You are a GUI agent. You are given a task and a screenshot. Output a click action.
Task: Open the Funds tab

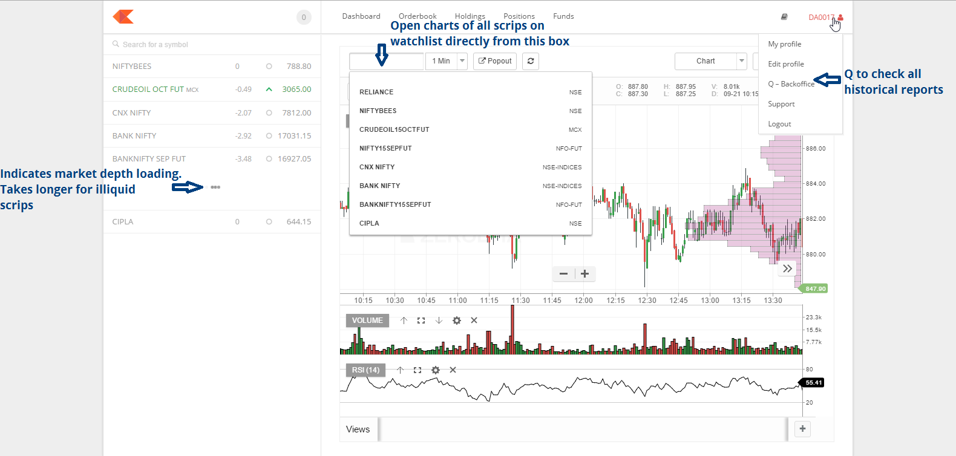tap(563, 16)
